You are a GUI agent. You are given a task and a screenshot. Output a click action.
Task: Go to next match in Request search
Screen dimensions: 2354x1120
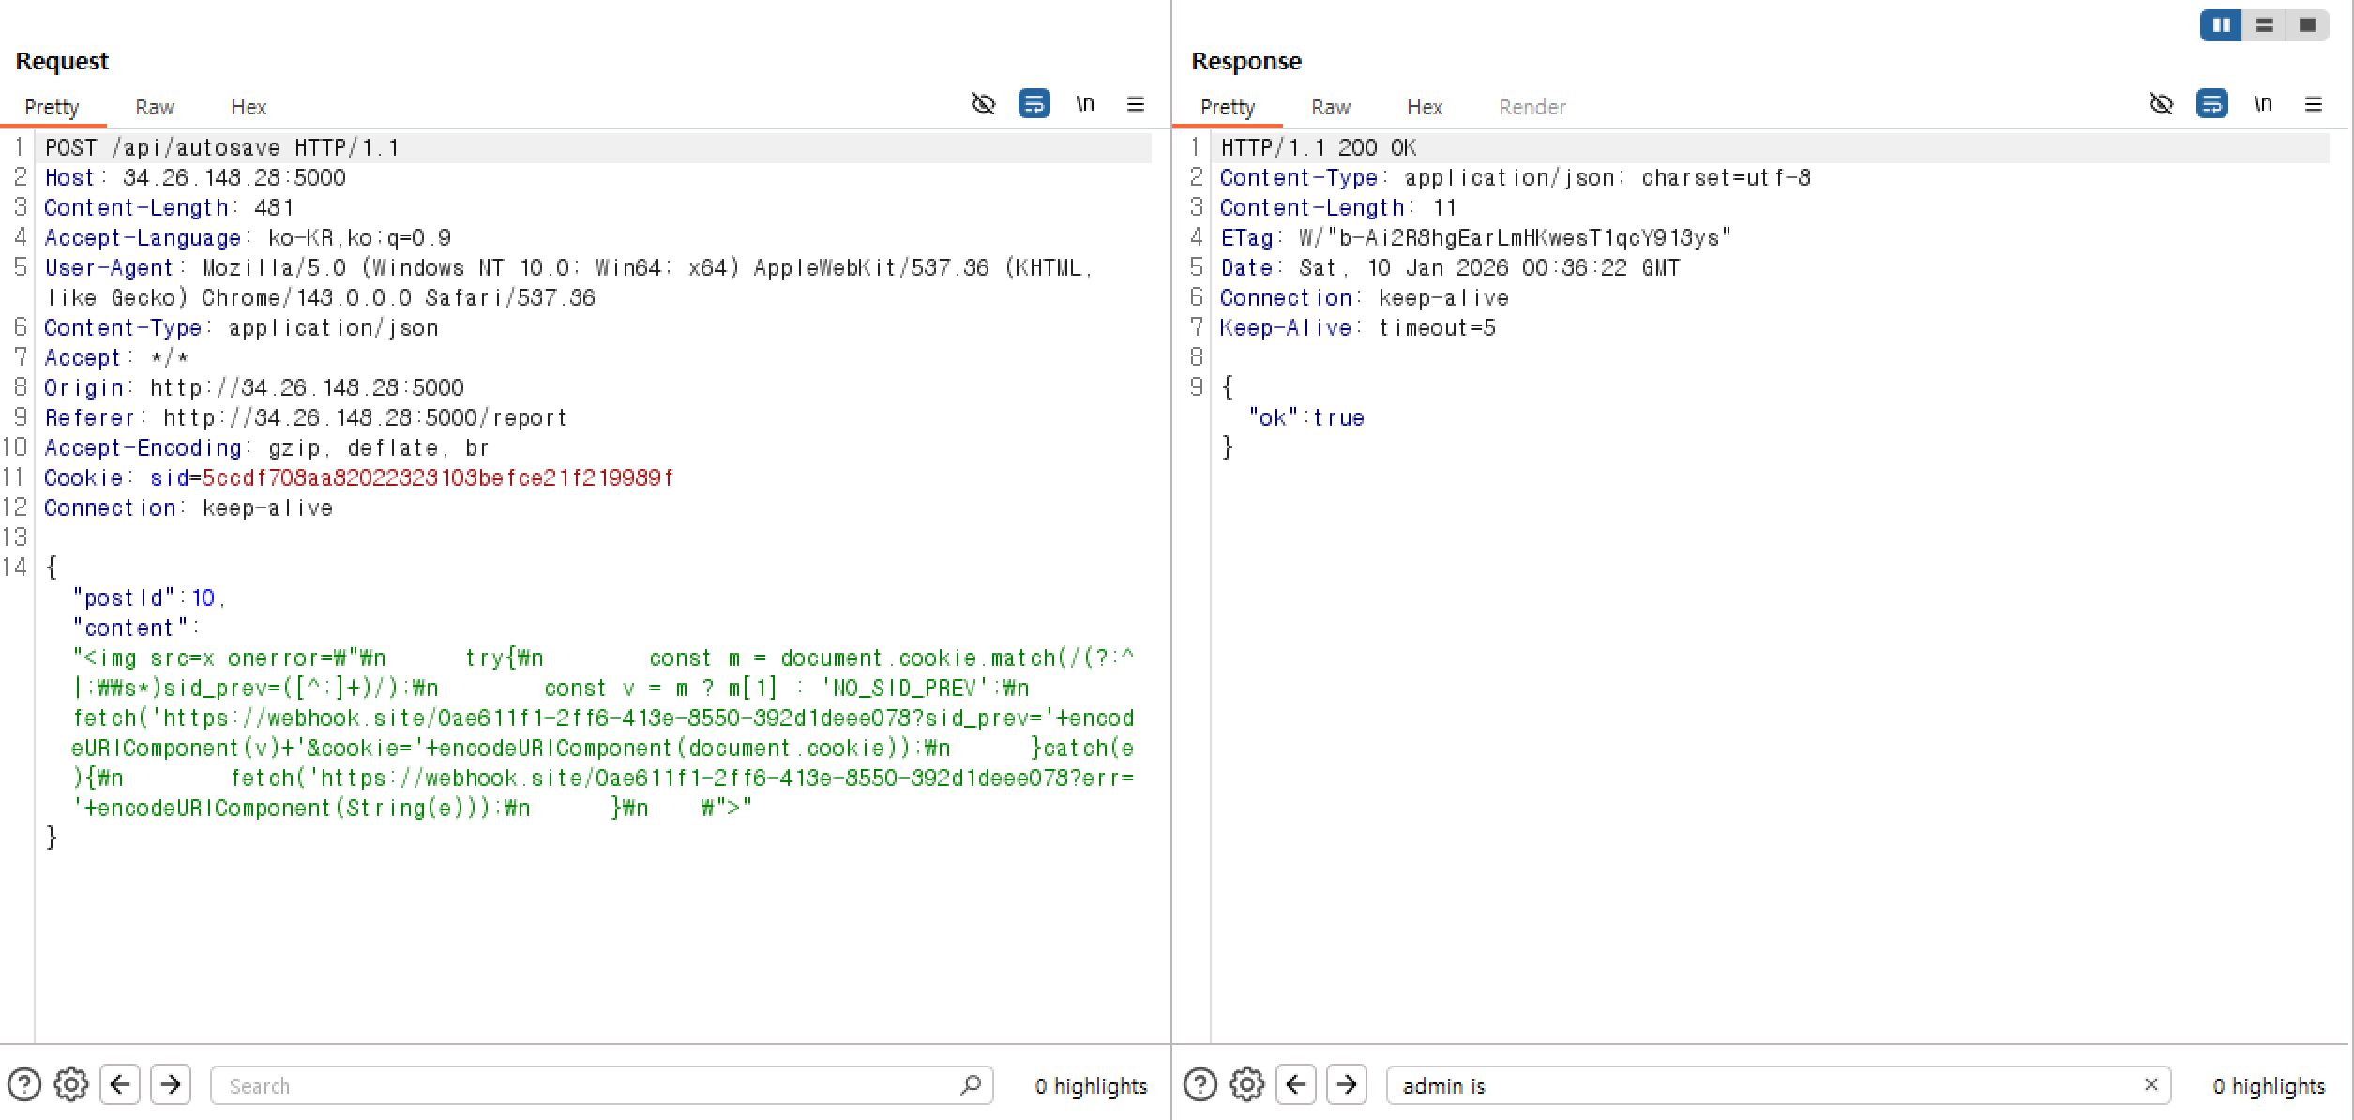tap(171, 1085)
